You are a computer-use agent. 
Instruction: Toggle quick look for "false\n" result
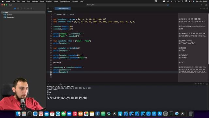tap(180, 55)
